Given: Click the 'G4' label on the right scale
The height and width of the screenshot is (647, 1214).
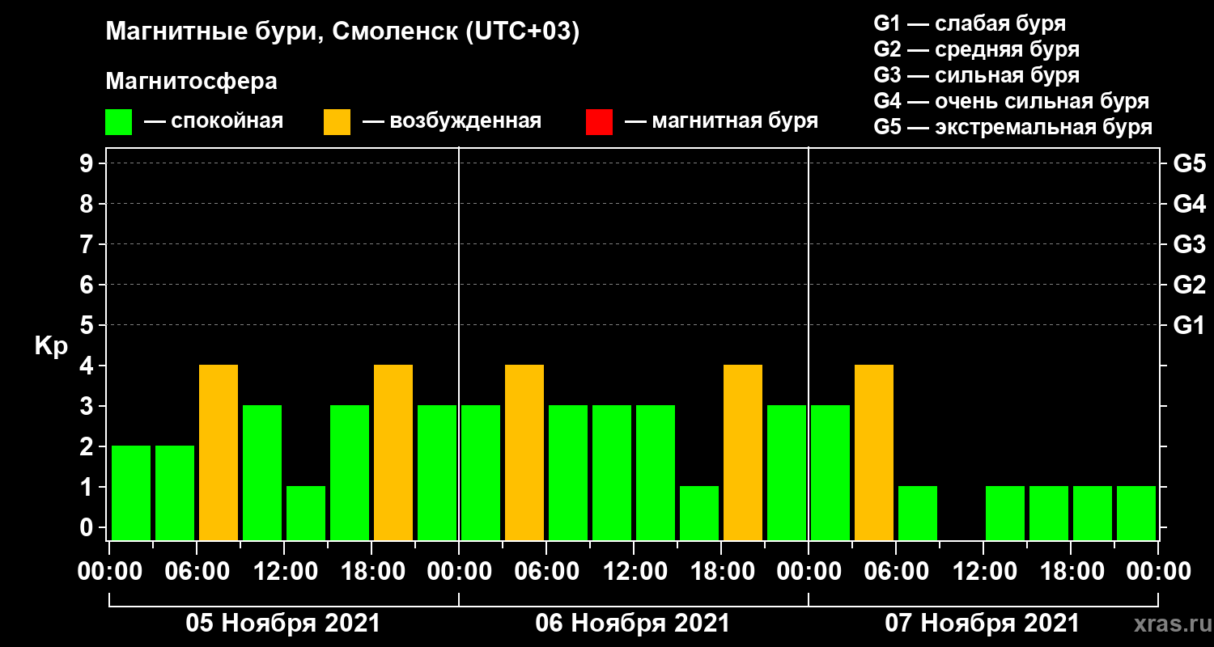Looking at the screenshot, I should 1189,205.
